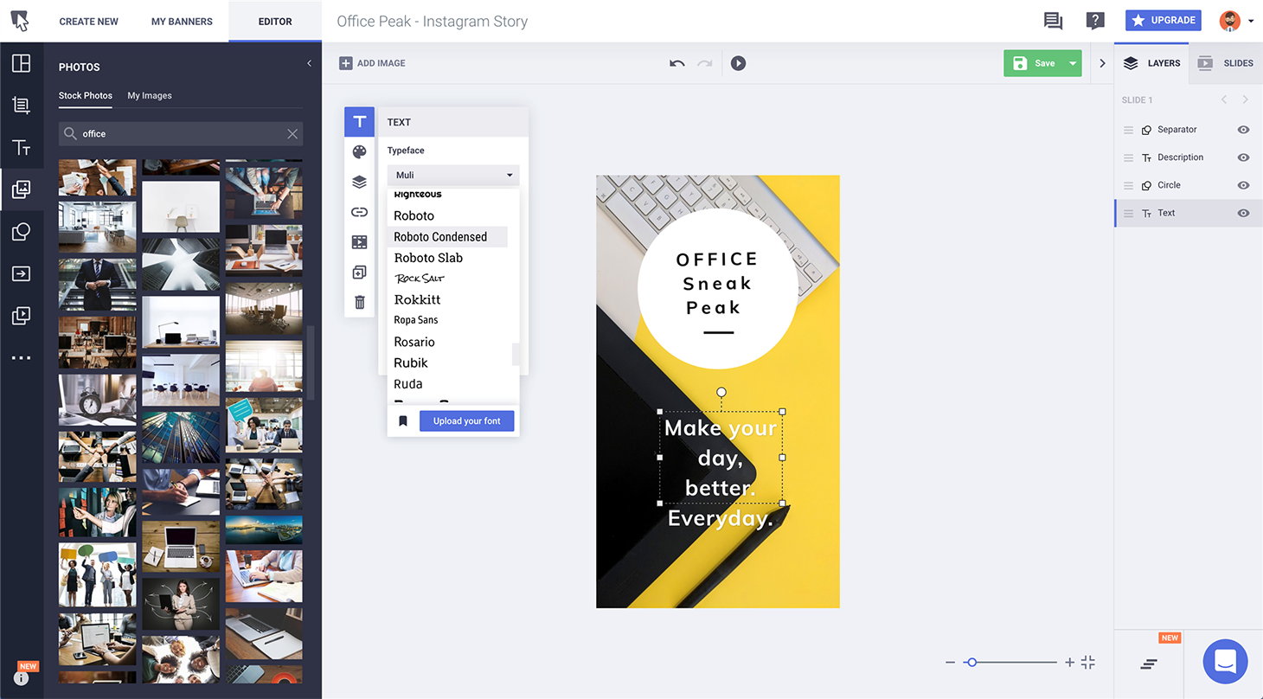Open the Save options dropdown arrow
The height and width of the screenshot is (699, 1263).
1073,63
